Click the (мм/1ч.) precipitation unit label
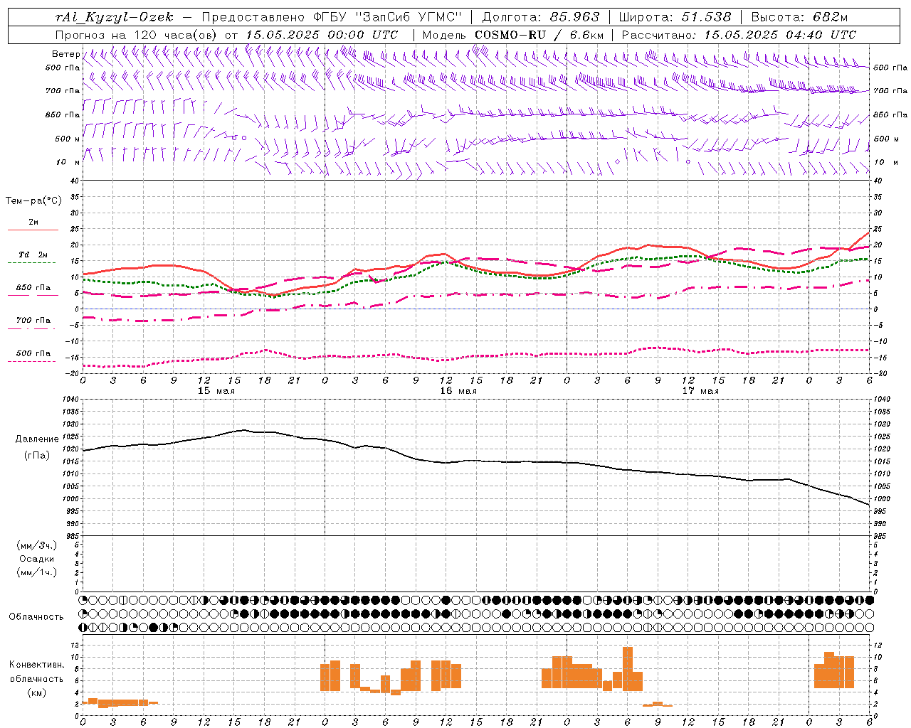Viewport: 911px width, 728px height. tap(37, 572)
